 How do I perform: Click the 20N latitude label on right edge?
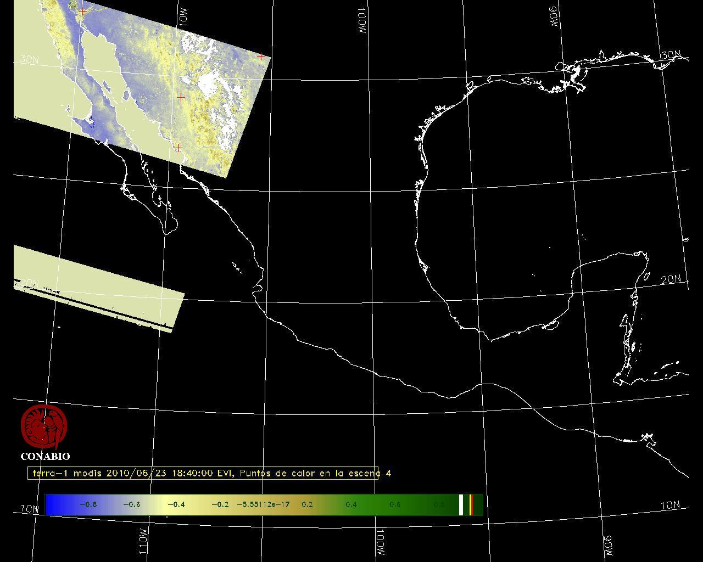click(x=671, y=279)
